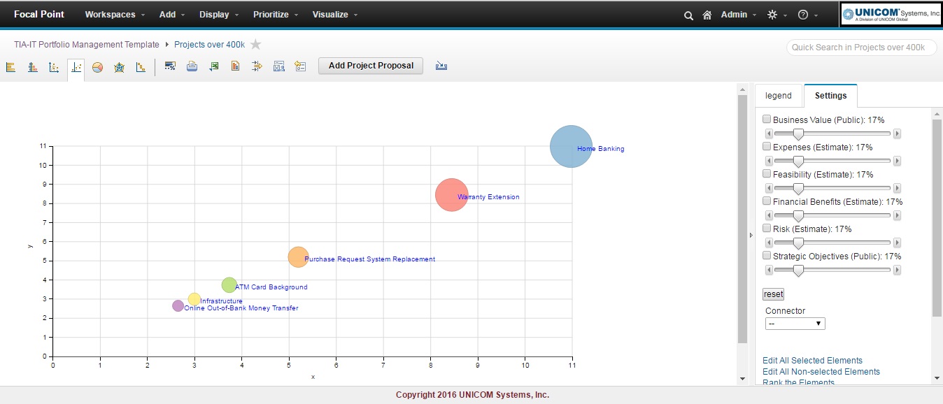The width and height of the screenshot is (943, 404).
Task: Switch to the Settings tab
Action: (830, 96)
